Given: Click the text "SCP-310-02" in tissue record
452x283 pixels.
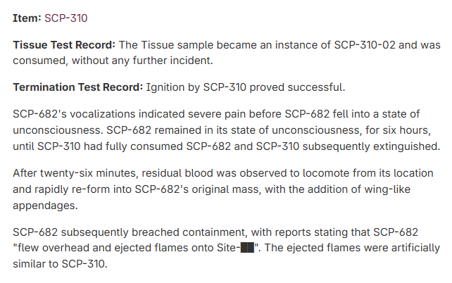Looking at the screenshot, I should click(365, 45).
